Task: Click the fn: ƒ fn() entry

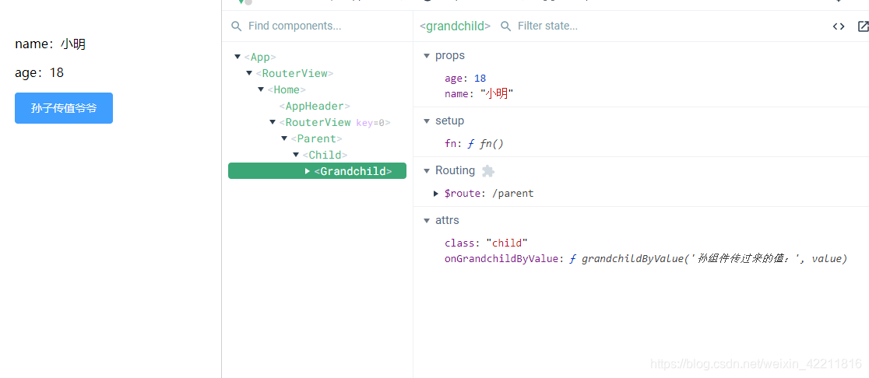Action: point(474,144)
